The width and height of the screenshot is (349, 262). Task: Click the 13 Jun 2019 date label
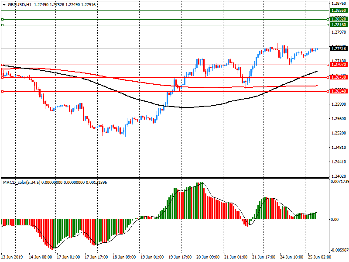pyautogui.click(x=12, y=257)
